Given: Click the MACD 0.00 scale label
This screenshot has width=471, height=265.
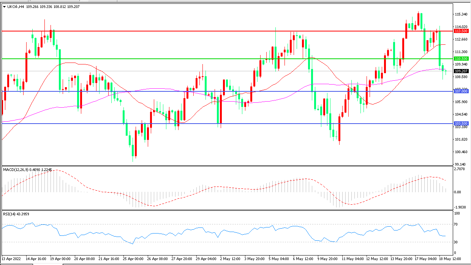Looking at the screenshot, I should tap(459, 192).
